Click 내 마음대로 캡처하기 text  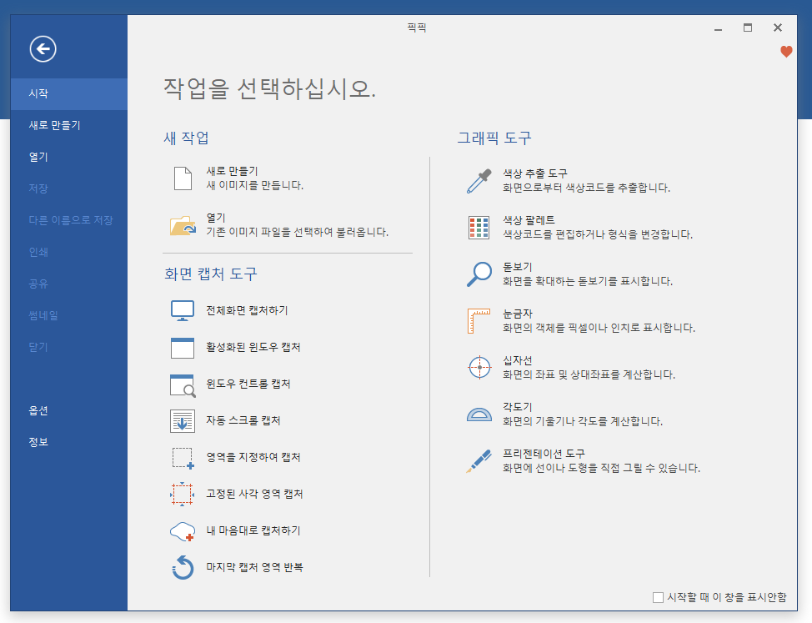[x=253, y=530]
